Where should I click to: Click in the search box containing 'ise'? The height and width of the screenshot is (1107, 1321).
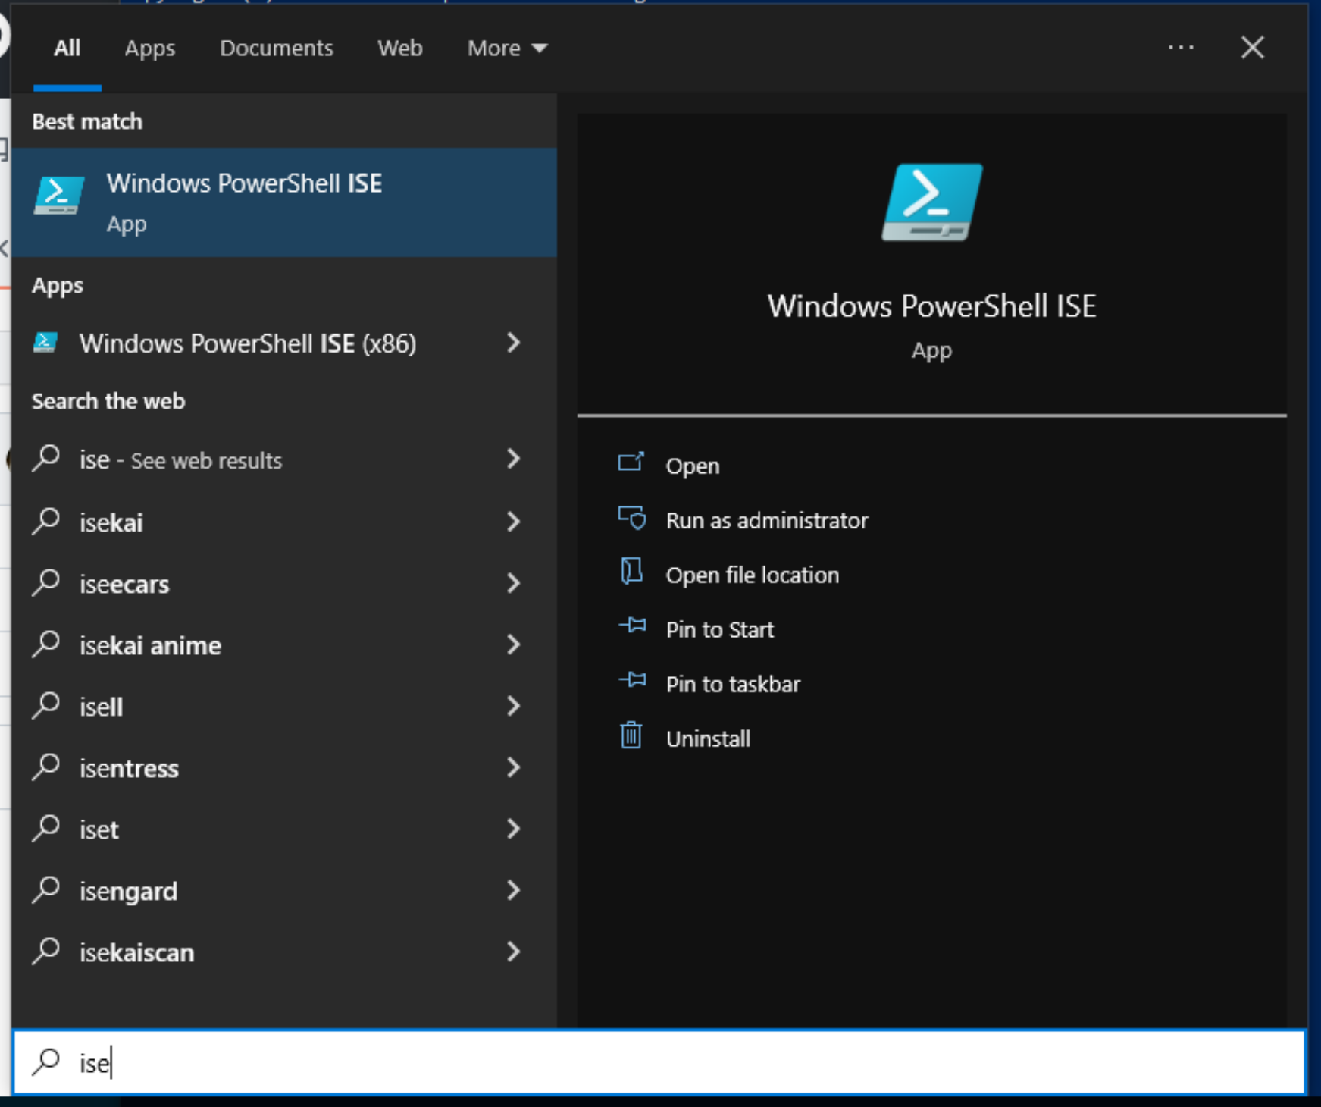[x=659, y=1062]
